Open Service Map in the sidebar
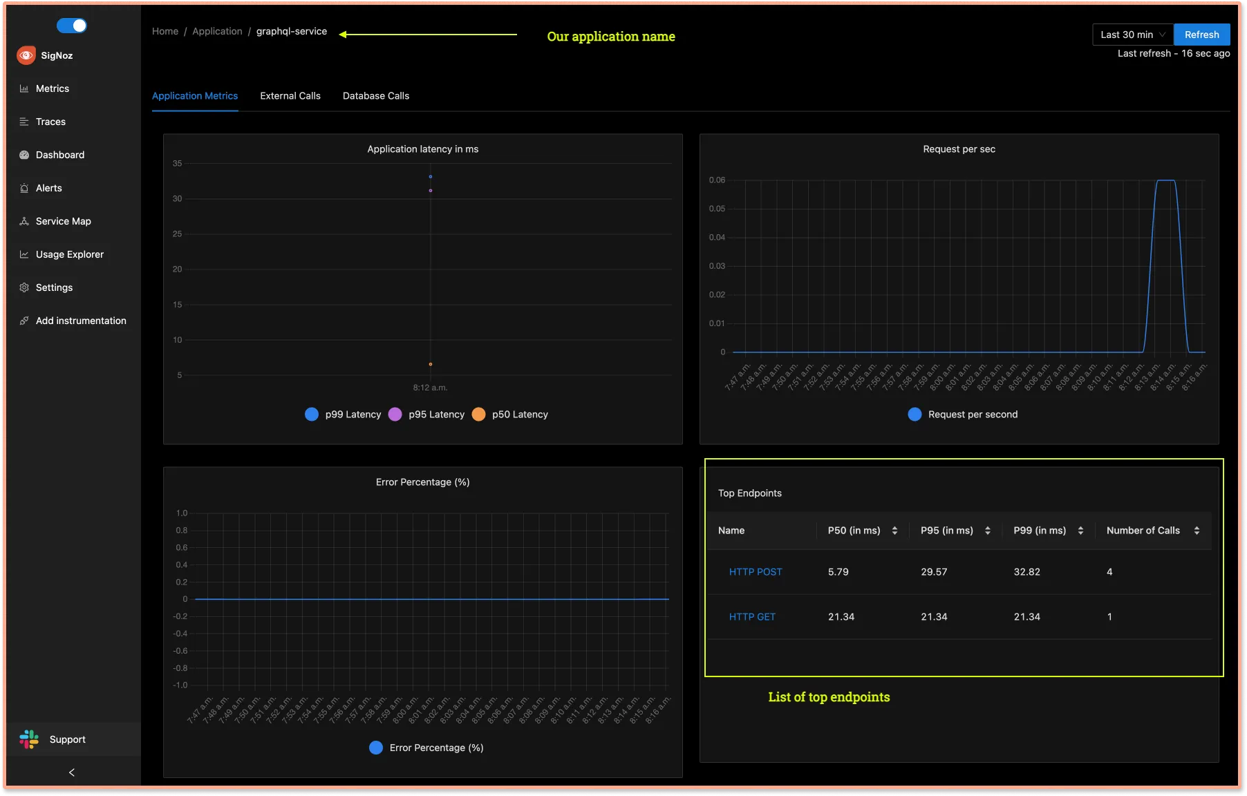Image resolution: width=1247 pixels, height=796 pixels. tap(72, 221)
